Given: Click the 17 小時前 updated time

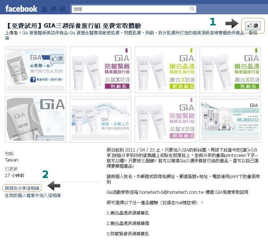Looking at the screenshot, I should pos(15,176).
